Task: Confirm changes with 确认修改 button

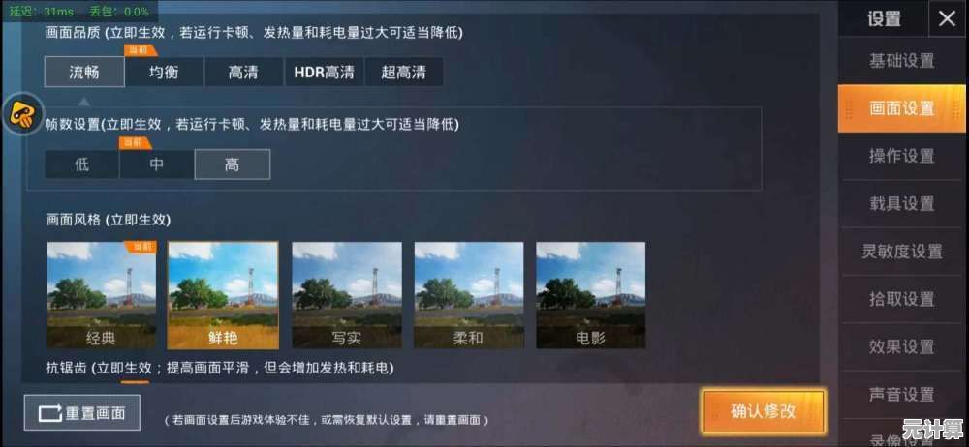Action: pyautogui.click(x=764, y=411)
